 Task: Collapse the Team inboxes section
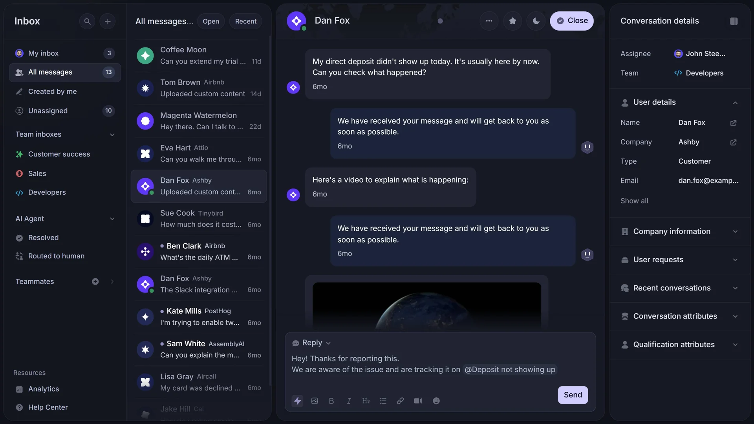coord(112,134)
